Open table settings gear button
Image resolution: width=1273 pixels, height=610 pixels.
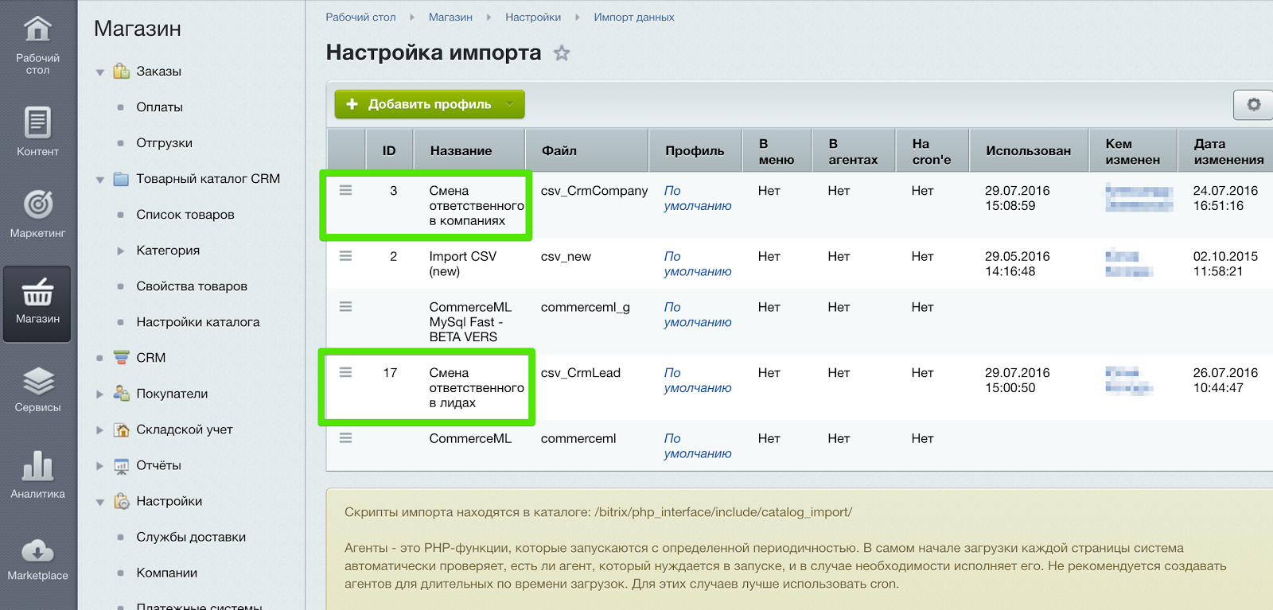[x=1253, y=104]
